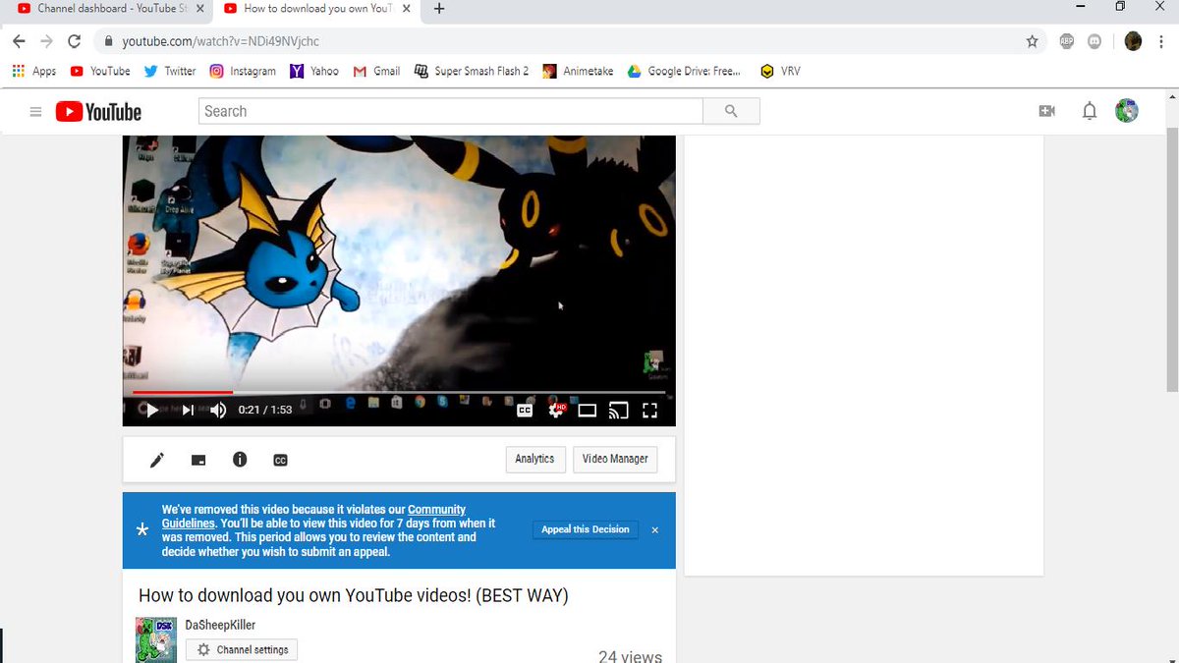Viewport: 1179px width, 663px height.
Task: Open Chrome three-dot menu
Action: 1160,41
